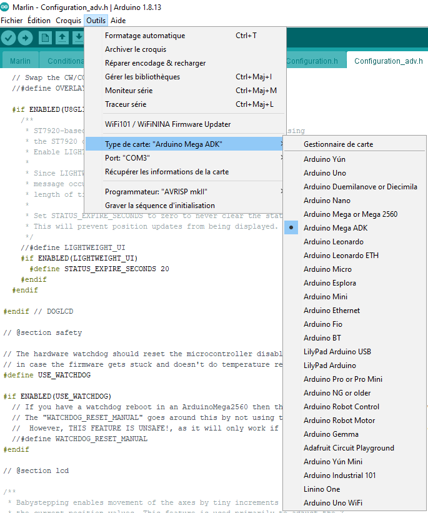Click '#define STATUS_EXPIRE_SECONDS 20' line
The width and height of the screenshot is (428, 513).
coord(99,269)
